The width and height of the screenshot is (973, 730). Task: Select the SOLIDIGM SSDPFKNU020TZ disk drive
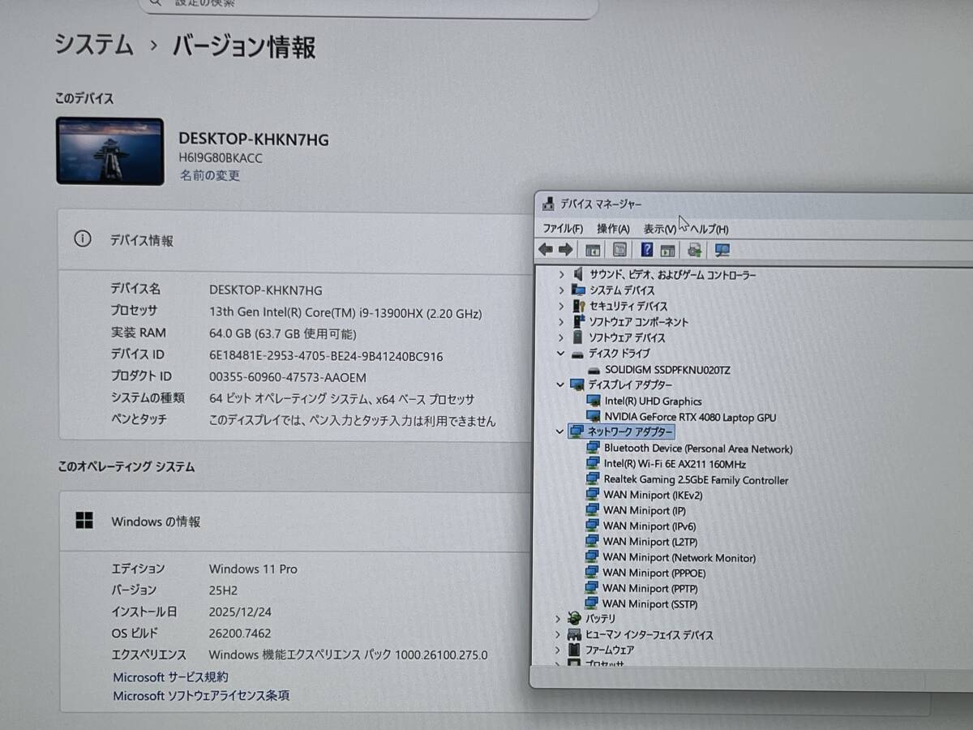click(x=667, y=370)
